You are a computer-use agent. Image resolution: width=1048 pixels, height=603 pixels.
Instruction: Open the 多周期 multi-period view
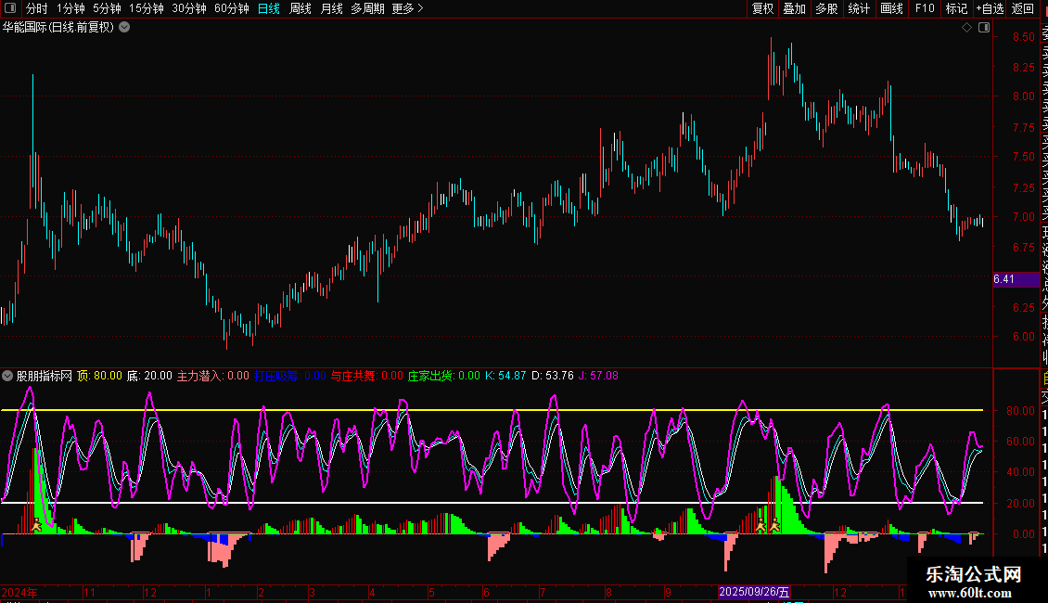367,8
